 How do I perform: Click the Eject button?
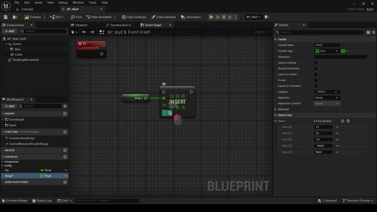(x=230, y=17)
